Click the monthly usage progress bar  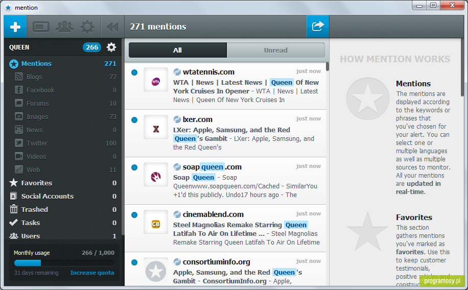64,263
